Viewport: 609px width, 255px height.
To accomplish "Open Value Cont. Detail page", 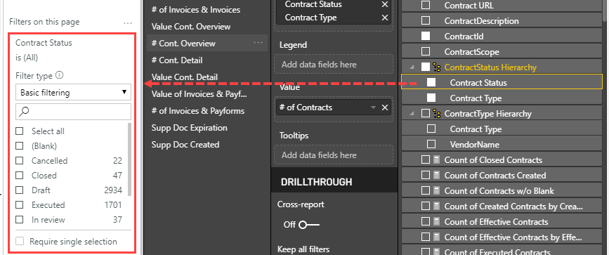I will click(x=185, y=77).
